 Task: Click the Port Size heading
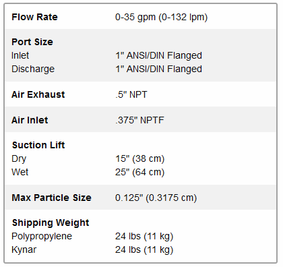pyautogui.click(x=32, y=42)
